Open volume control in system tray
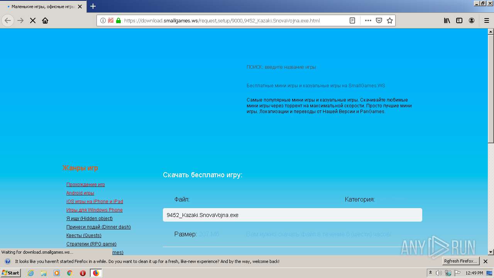Image resolution: width=494 pixels, height=278 pixels. tap(439, 273)
